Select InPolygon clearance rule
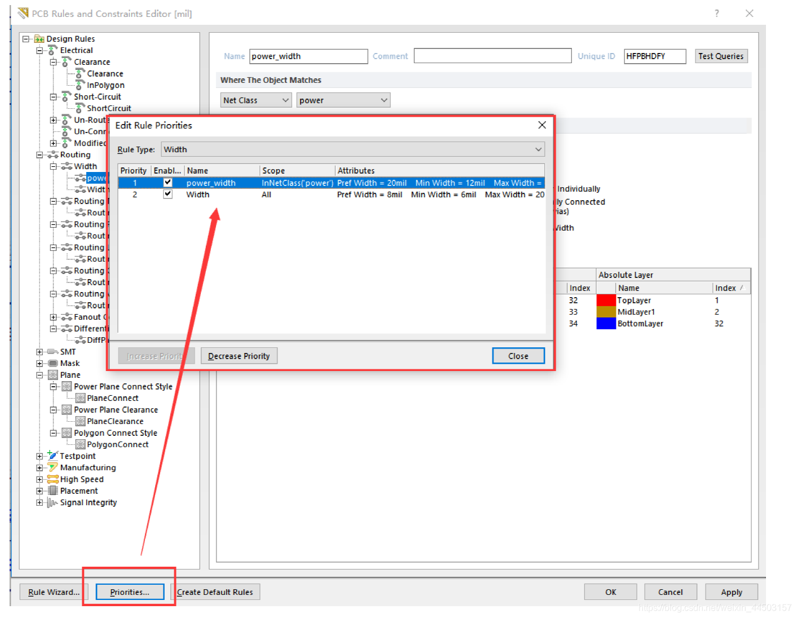 pos(105,85)
